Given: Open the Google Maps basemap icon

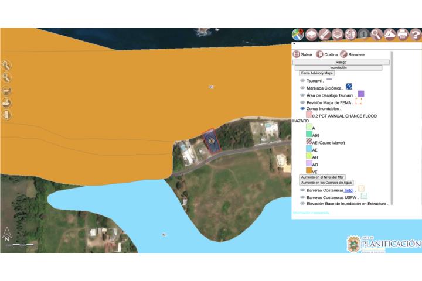Looking at the screenshot, I should pyautogui.click(x=298, y=35).
